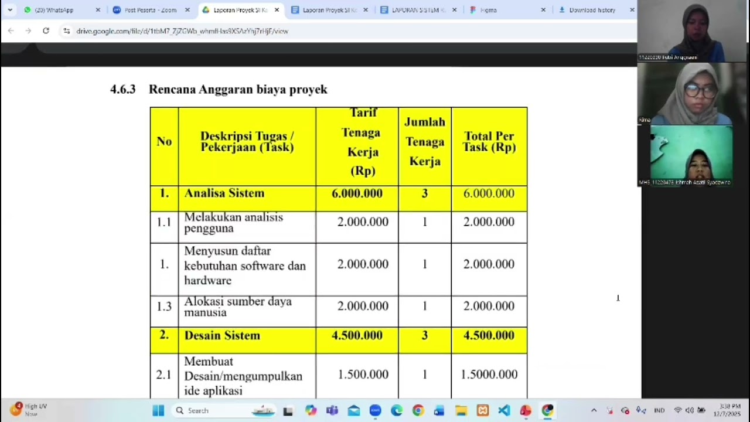
Task: Click total '1.5000.000' in row 2.1
Action: tap(489, 375)
